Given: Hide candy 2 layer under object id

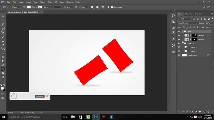Looking at the screenshot, I should point(179,51).
